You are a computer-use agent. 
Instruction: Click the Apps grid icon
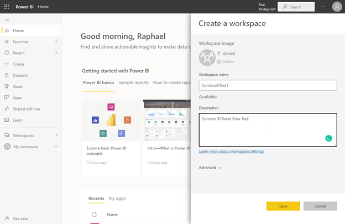pyautogui.click(x=7, y=97)
